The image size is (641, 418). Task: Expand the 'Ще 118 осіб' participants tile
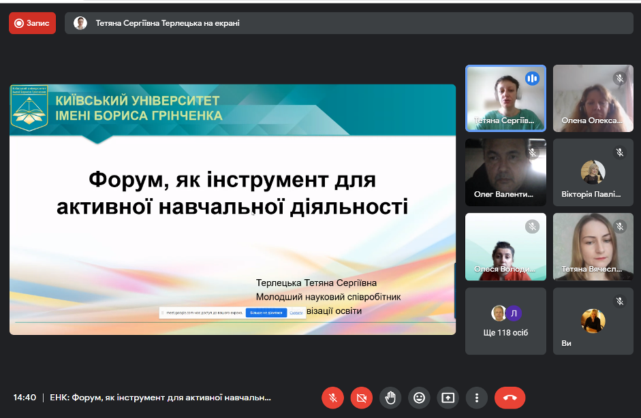point(505,321)
